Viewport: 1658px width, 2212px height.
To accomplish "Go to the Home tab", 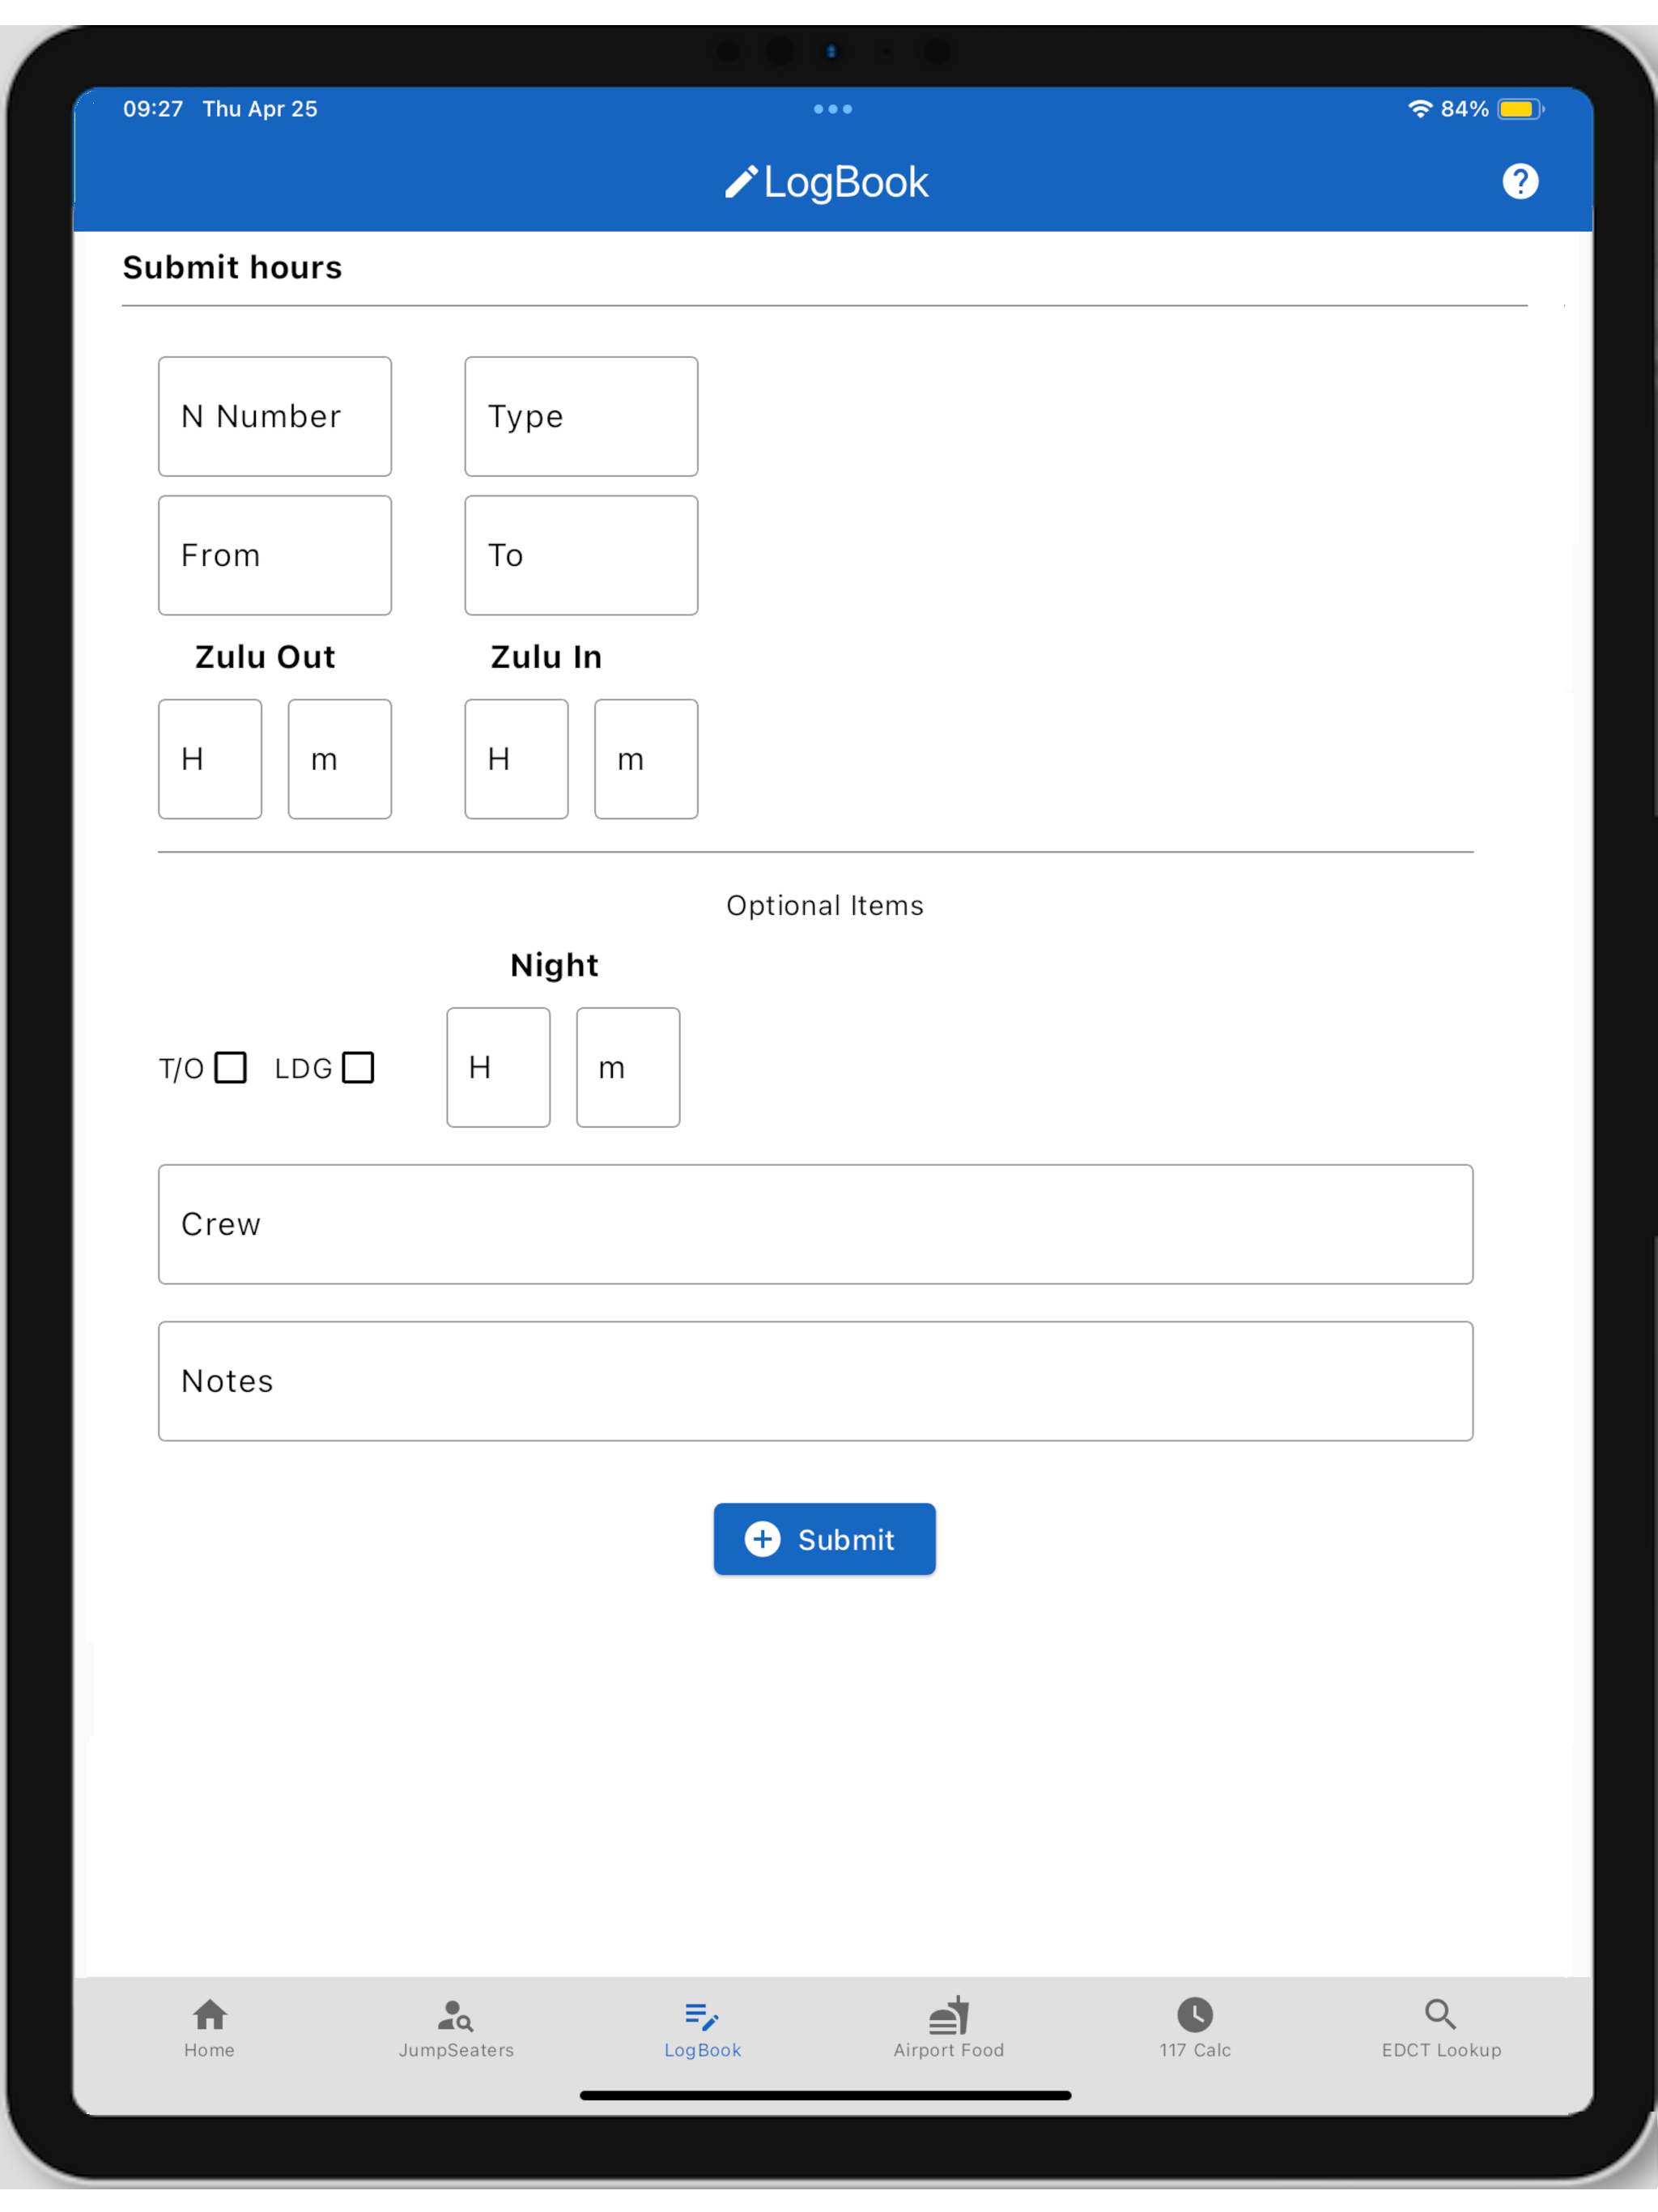I will point(209,2028).
